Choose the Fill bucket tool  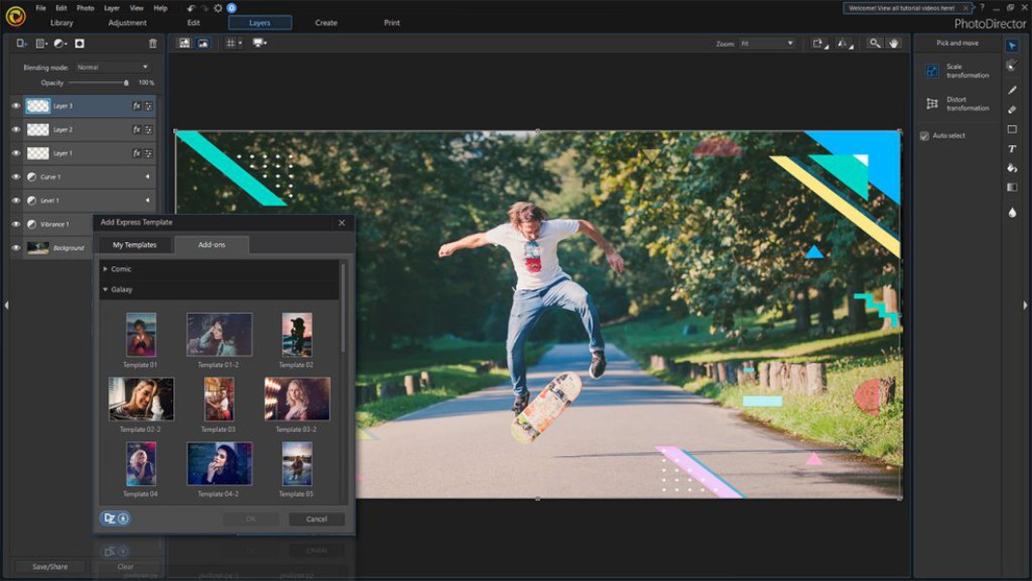(1012, 168)
